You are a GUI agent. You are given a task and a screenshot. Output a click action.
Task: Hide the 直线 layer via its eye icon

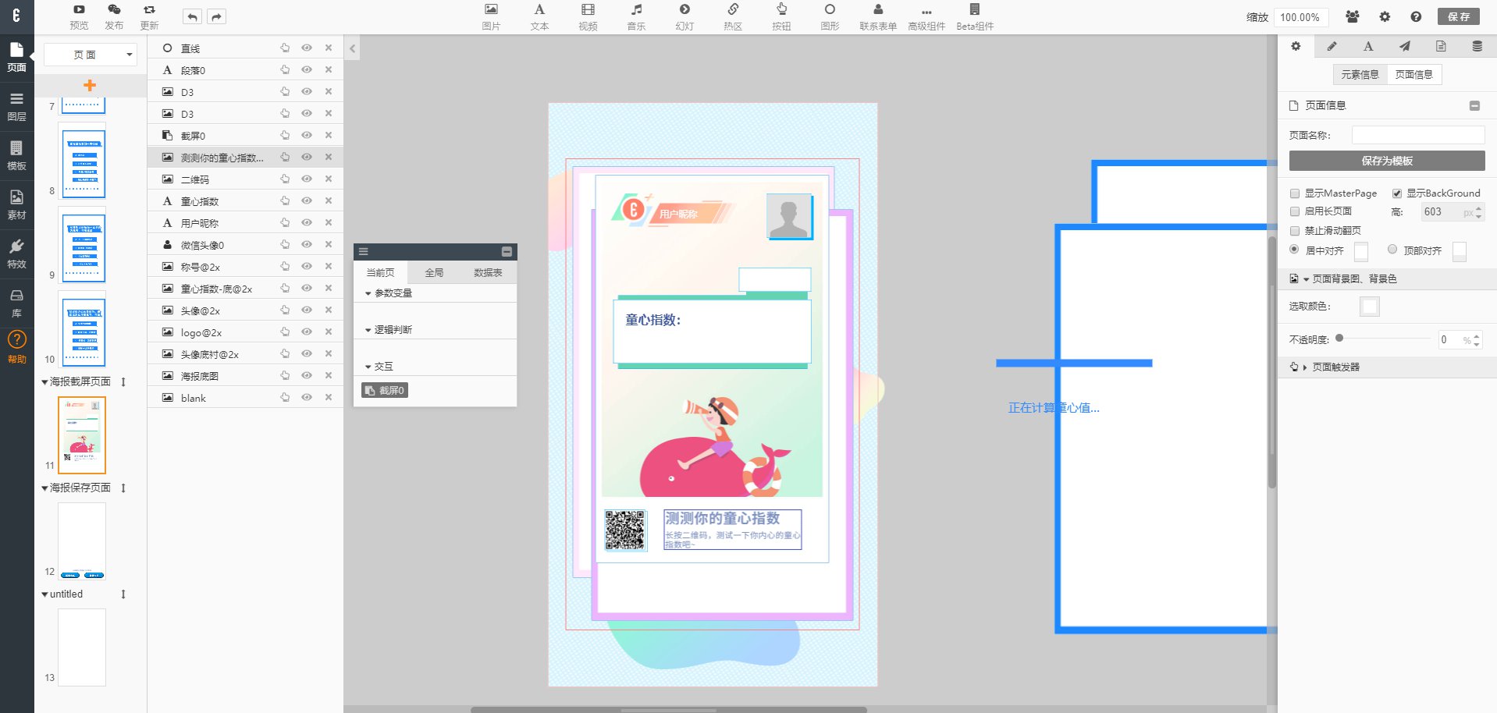(x=307, y=48)
